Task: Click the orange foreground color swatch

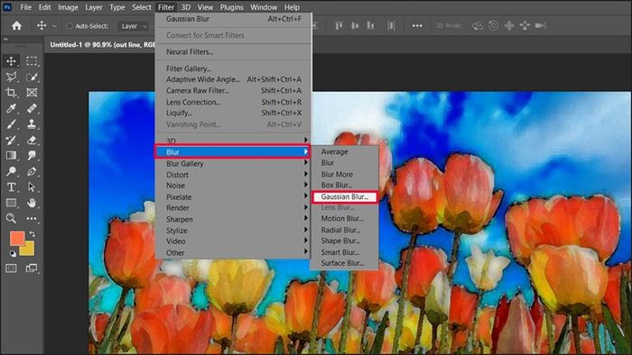Action: [x=17, y=238]
